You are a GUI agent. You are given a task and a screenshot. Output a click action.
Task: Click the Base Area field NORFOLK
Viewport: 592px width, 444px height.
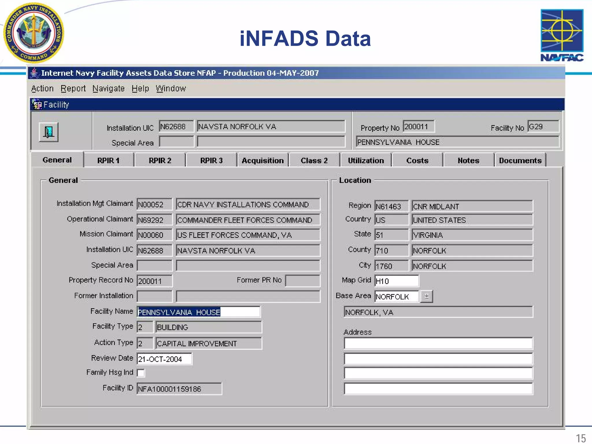[397, 296]
